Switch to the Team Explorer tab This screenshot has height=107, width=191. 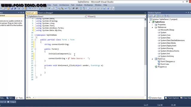(172, 98)
